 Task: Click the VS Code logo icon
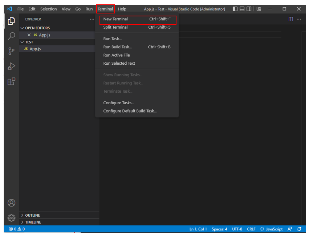[10, 9]
